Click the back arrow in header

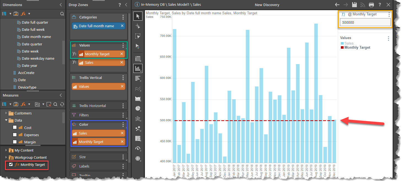click(337, 5)
